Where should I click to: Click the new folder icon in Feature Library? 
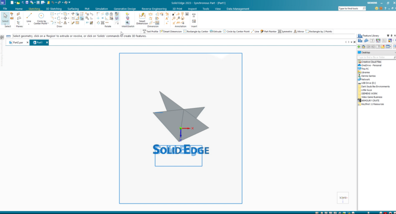click(x=383, y=47)
